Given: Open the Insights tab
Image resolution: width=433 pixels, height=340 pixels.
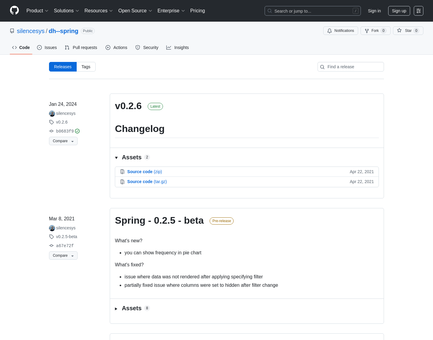Looking at the screenshot, I should pos(177,47).
